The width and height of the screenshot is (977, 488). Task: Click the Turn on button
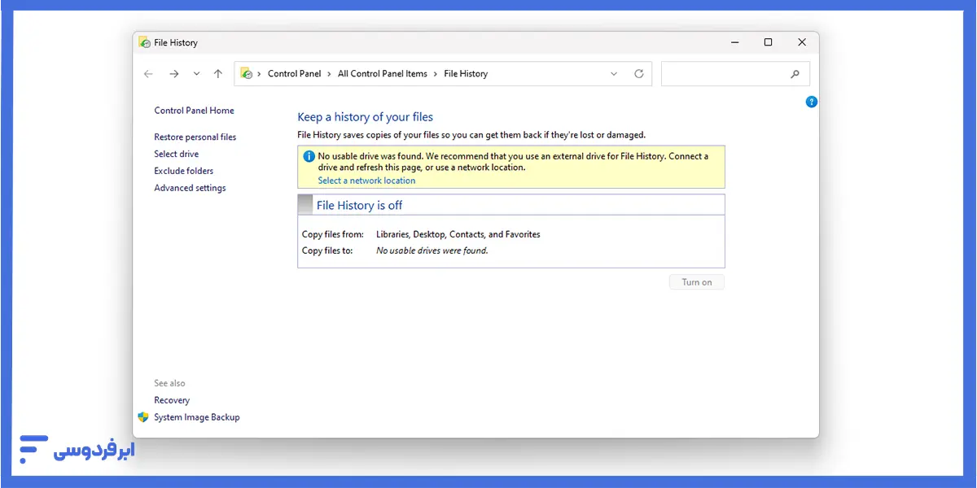[697, 282]
